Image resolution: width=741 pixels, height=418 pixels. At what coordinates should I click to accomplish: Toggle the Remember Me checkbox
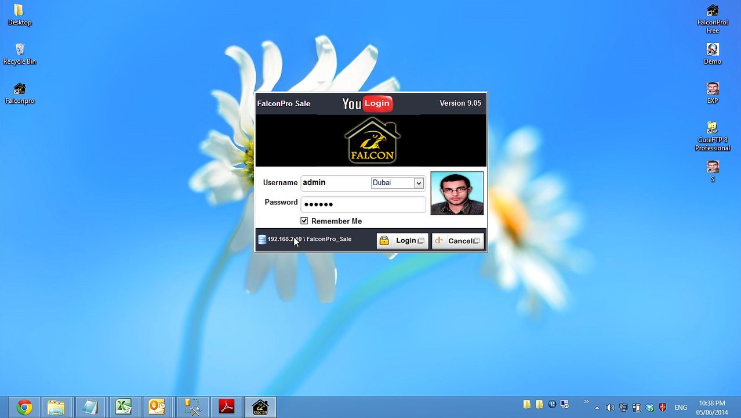click(304, 221)
